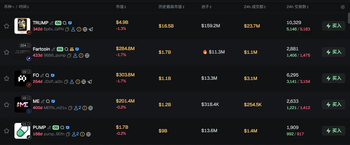Click the magnifier search icon next to TRUMP
Screen dimensions: 350x145
[x=65, y=23]
